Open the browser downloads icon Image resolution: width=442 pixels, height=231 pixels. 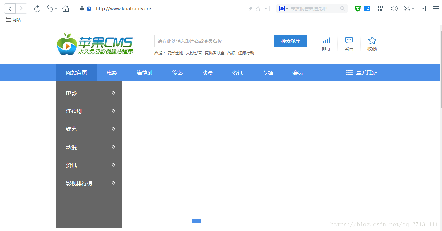click(423, 9)
